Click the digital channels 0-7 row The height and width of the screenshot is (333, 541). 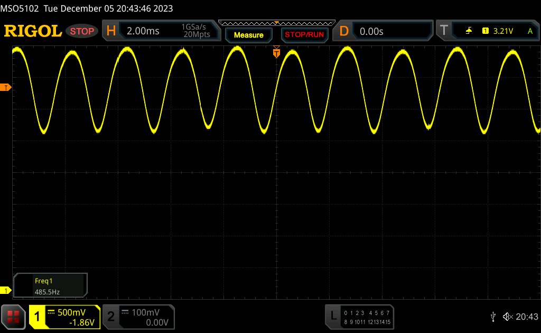[x=367, y=313]
